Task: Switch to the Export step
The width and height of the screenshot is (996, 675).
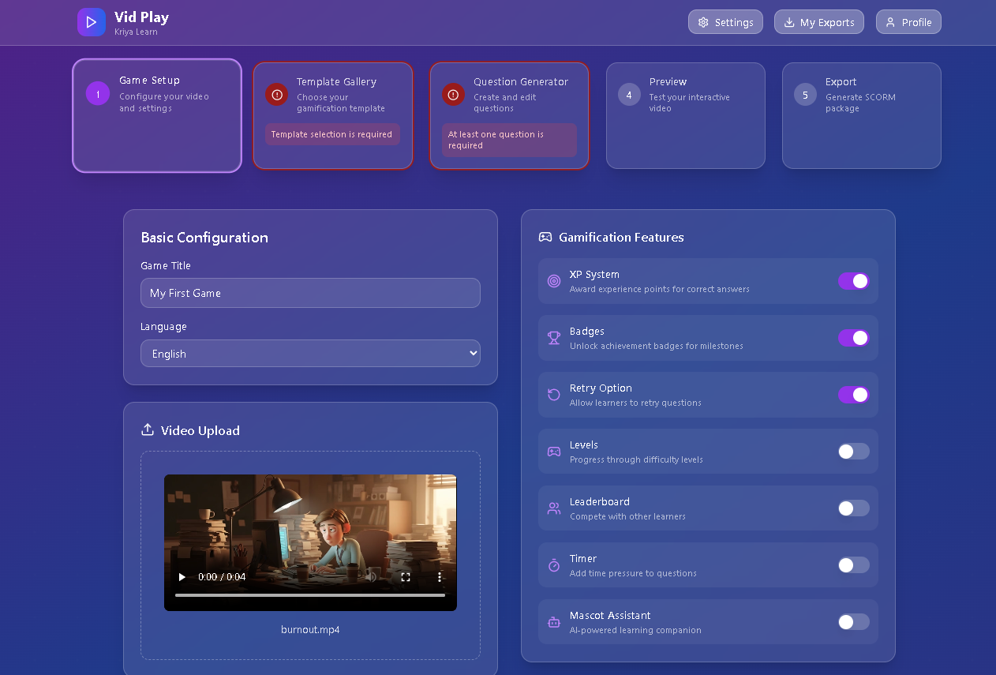Action: coord(862,115)
